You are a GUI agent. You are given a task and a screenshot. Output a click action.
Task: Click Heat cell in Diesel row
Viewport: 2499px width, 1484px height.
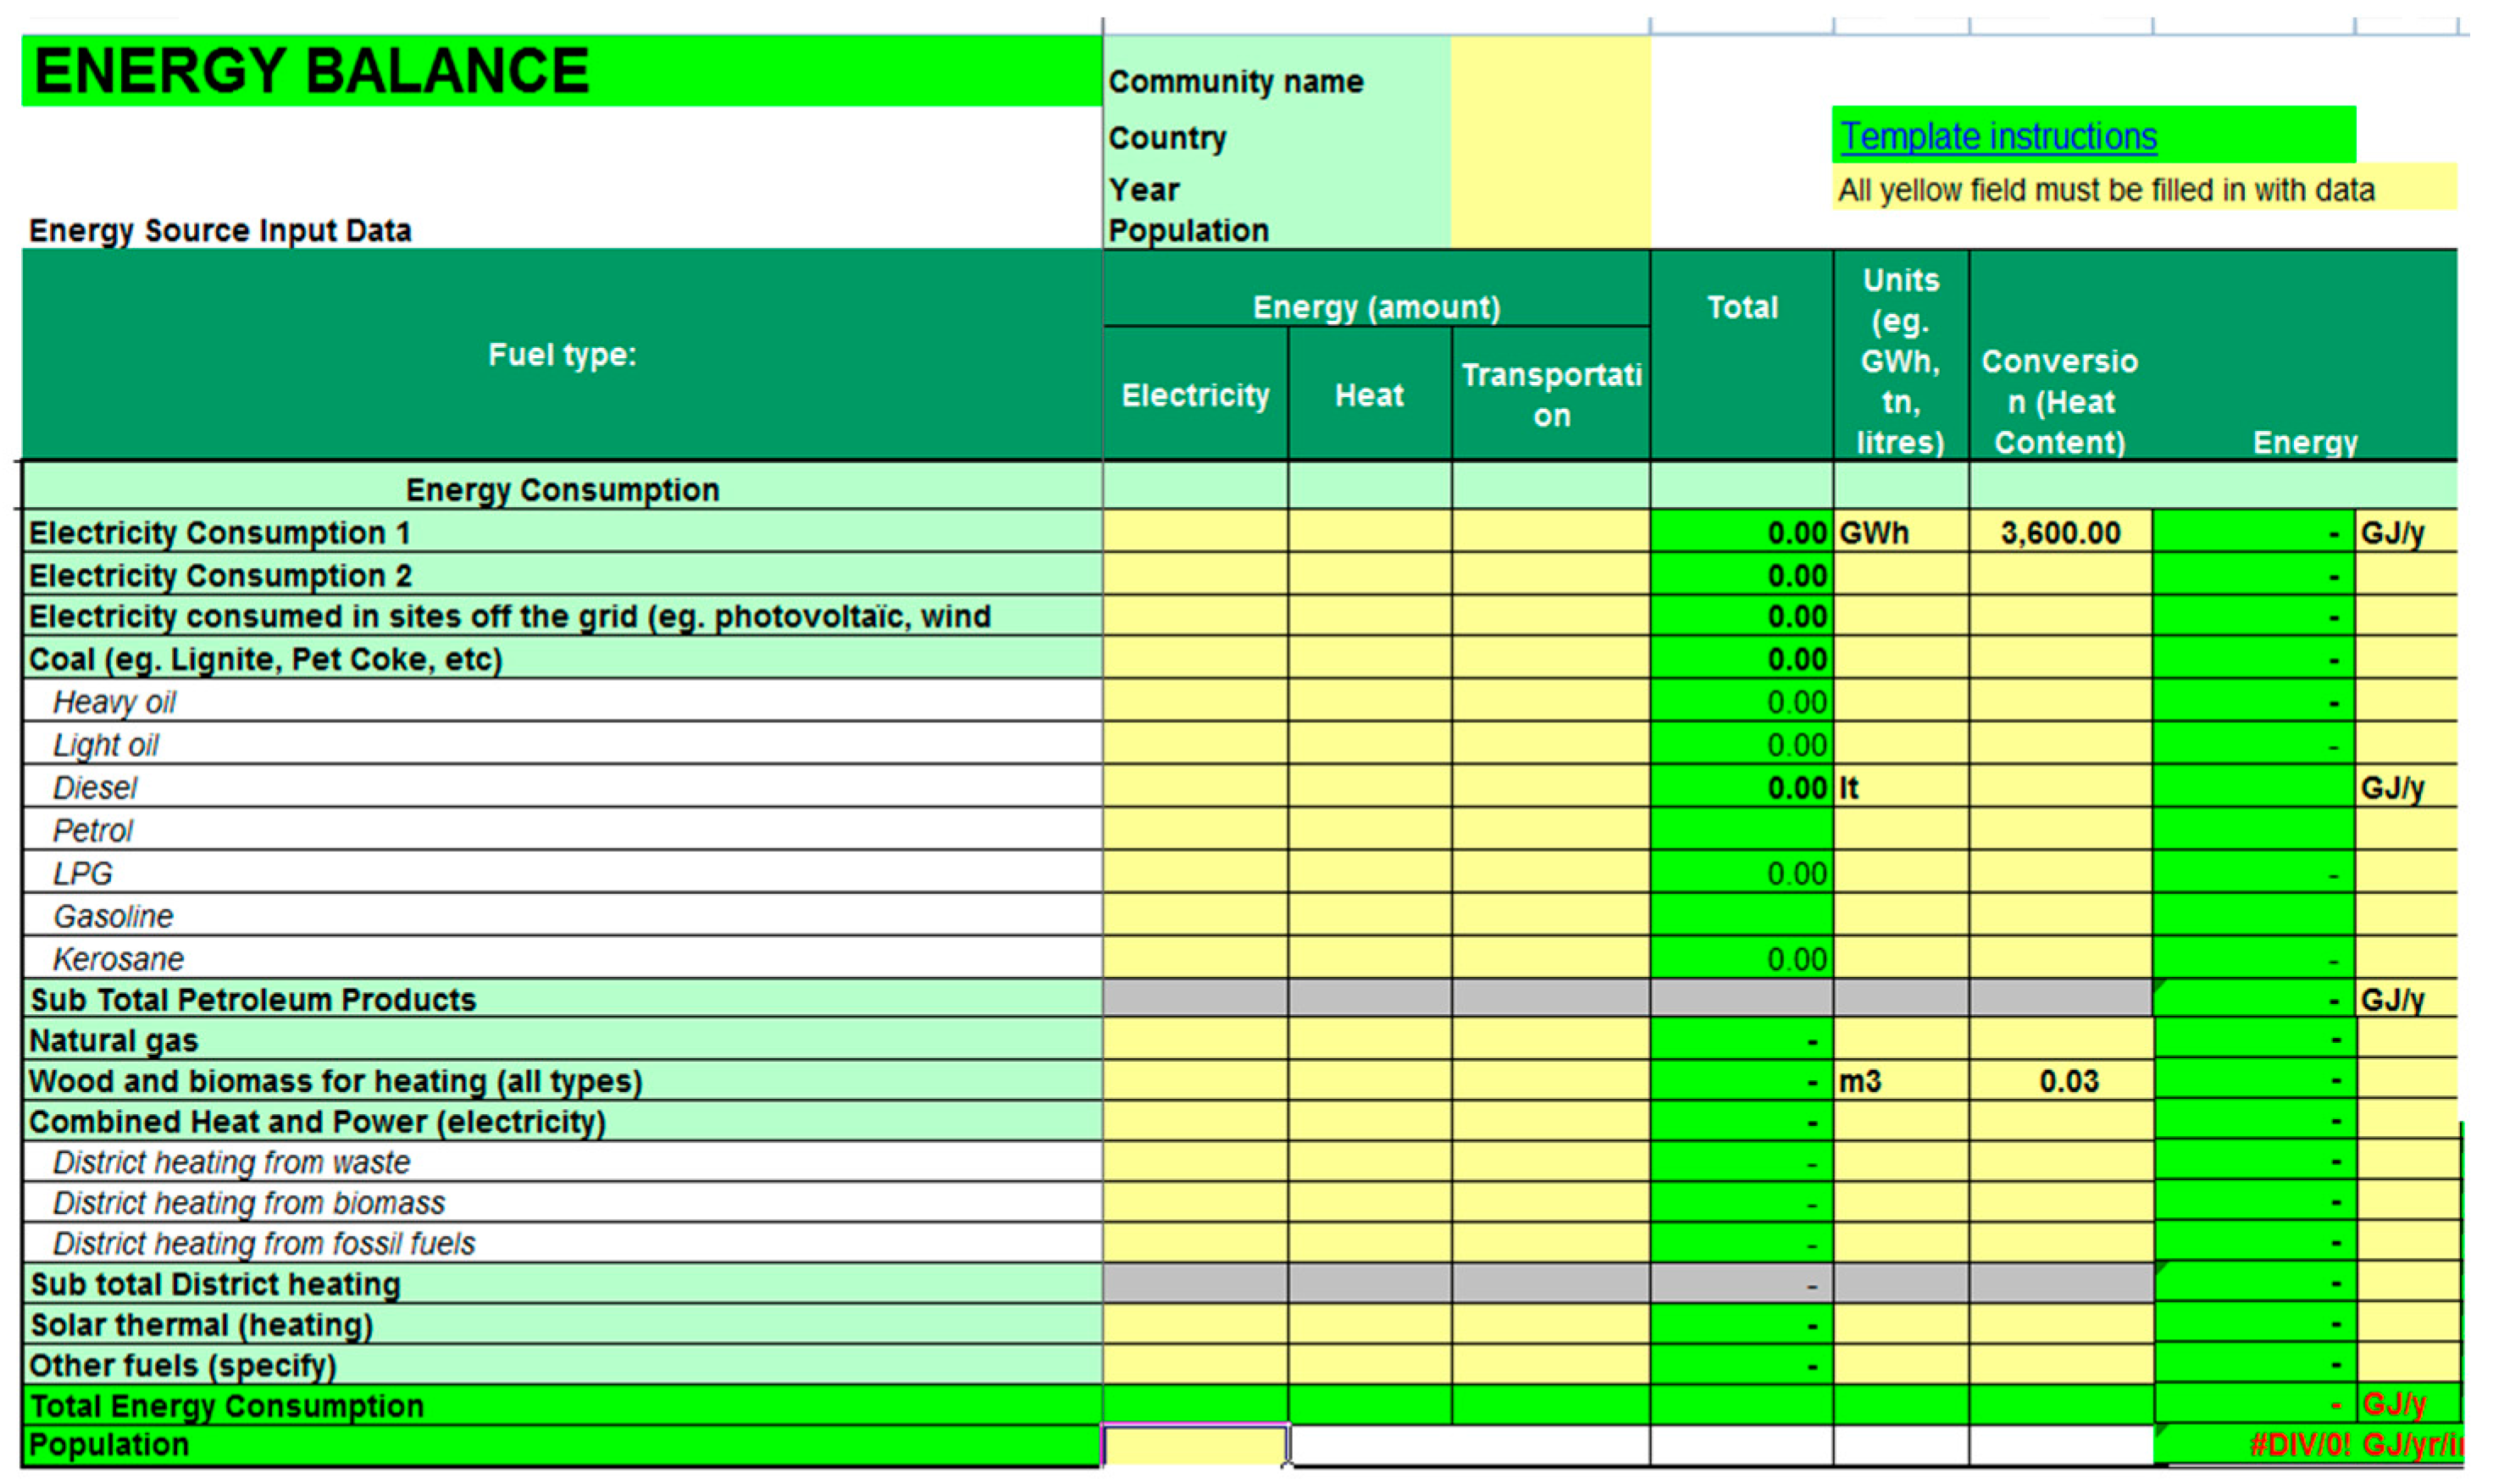pos(1369,787)
